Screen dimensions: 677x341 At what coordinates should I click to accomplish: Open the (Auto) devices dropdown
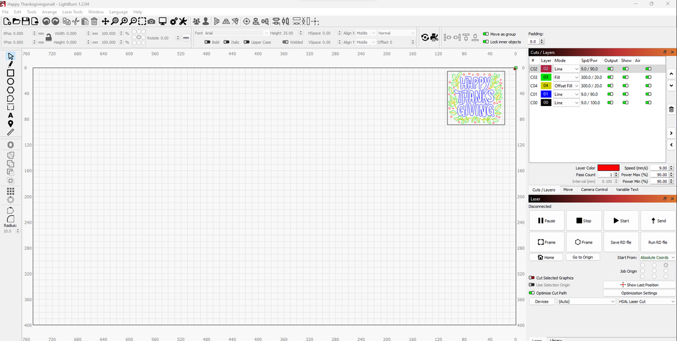(x=586, y=302)
